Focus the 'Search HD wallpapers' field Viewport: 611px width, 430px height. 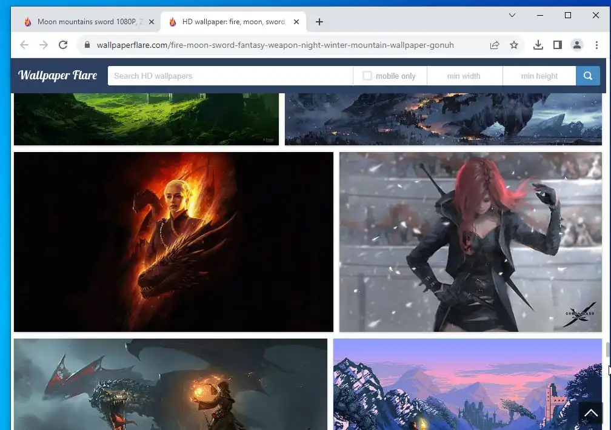pyautogui.click(x=230, y=76)
